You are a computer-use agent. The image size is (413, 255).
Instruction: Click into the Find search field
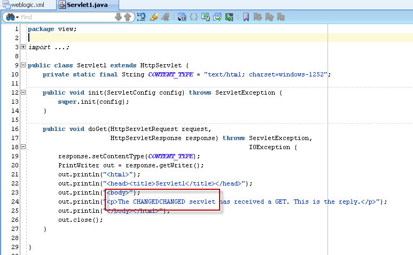64,17
